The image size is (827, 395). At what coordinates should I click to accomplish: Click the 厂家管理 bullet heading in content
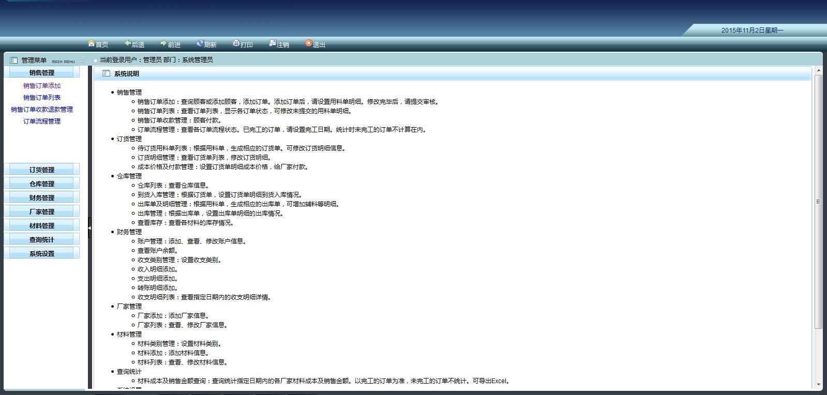tap(129, 307)
